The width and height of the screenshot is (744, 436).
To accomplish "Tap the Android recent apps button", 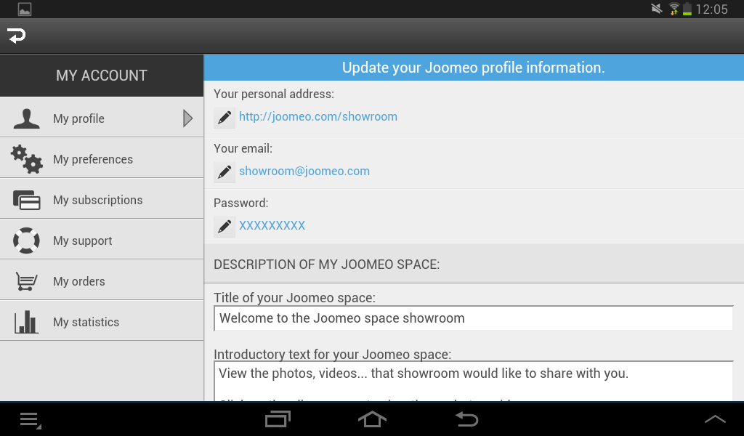I will (x=278, y=419).
